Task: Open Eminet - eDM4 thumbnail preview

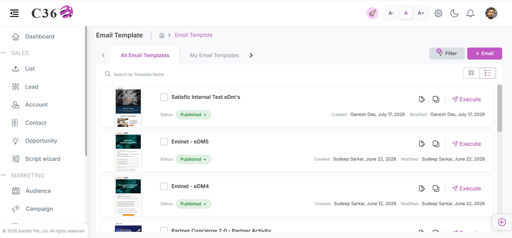Action: [x=128, y=196]
